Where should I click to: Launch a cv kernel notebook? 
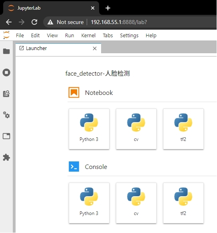pos(136,129)
